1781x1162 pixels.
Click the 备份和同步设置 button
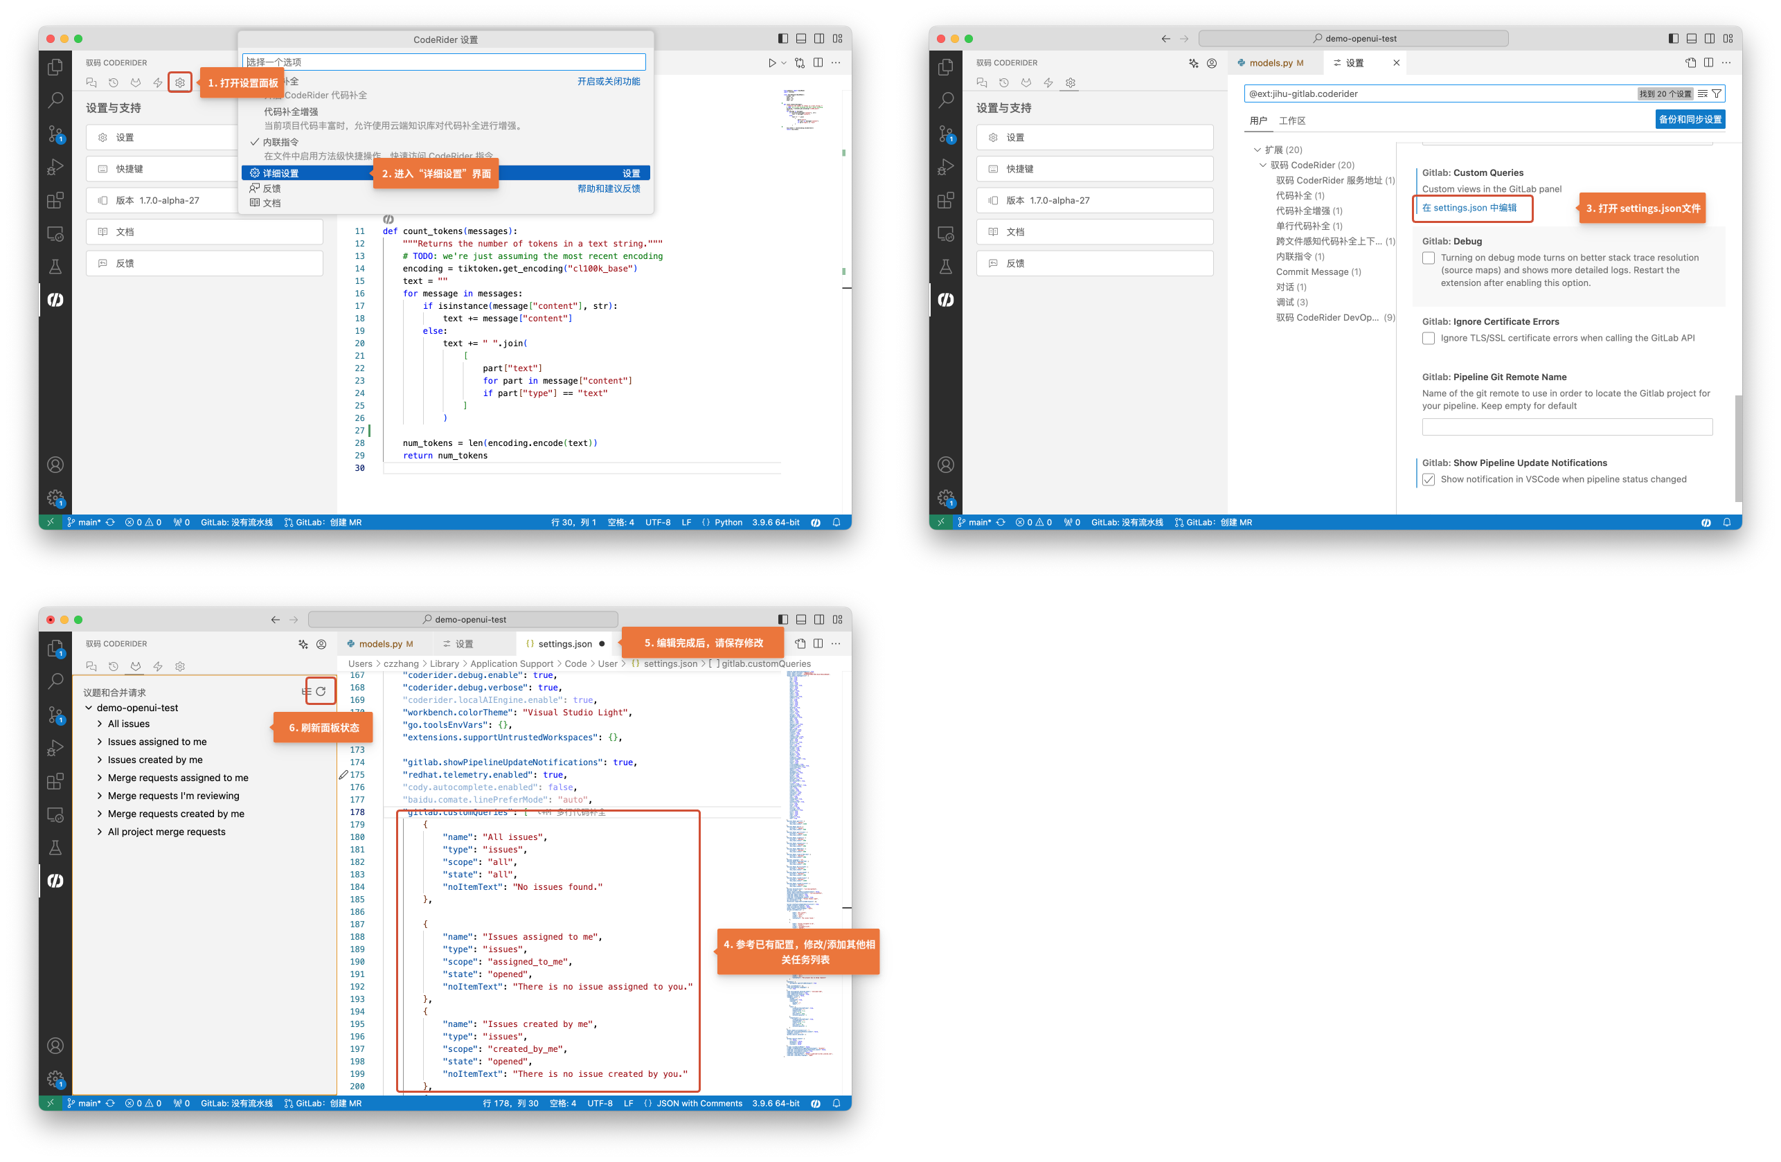click(x=1689, y=120)
